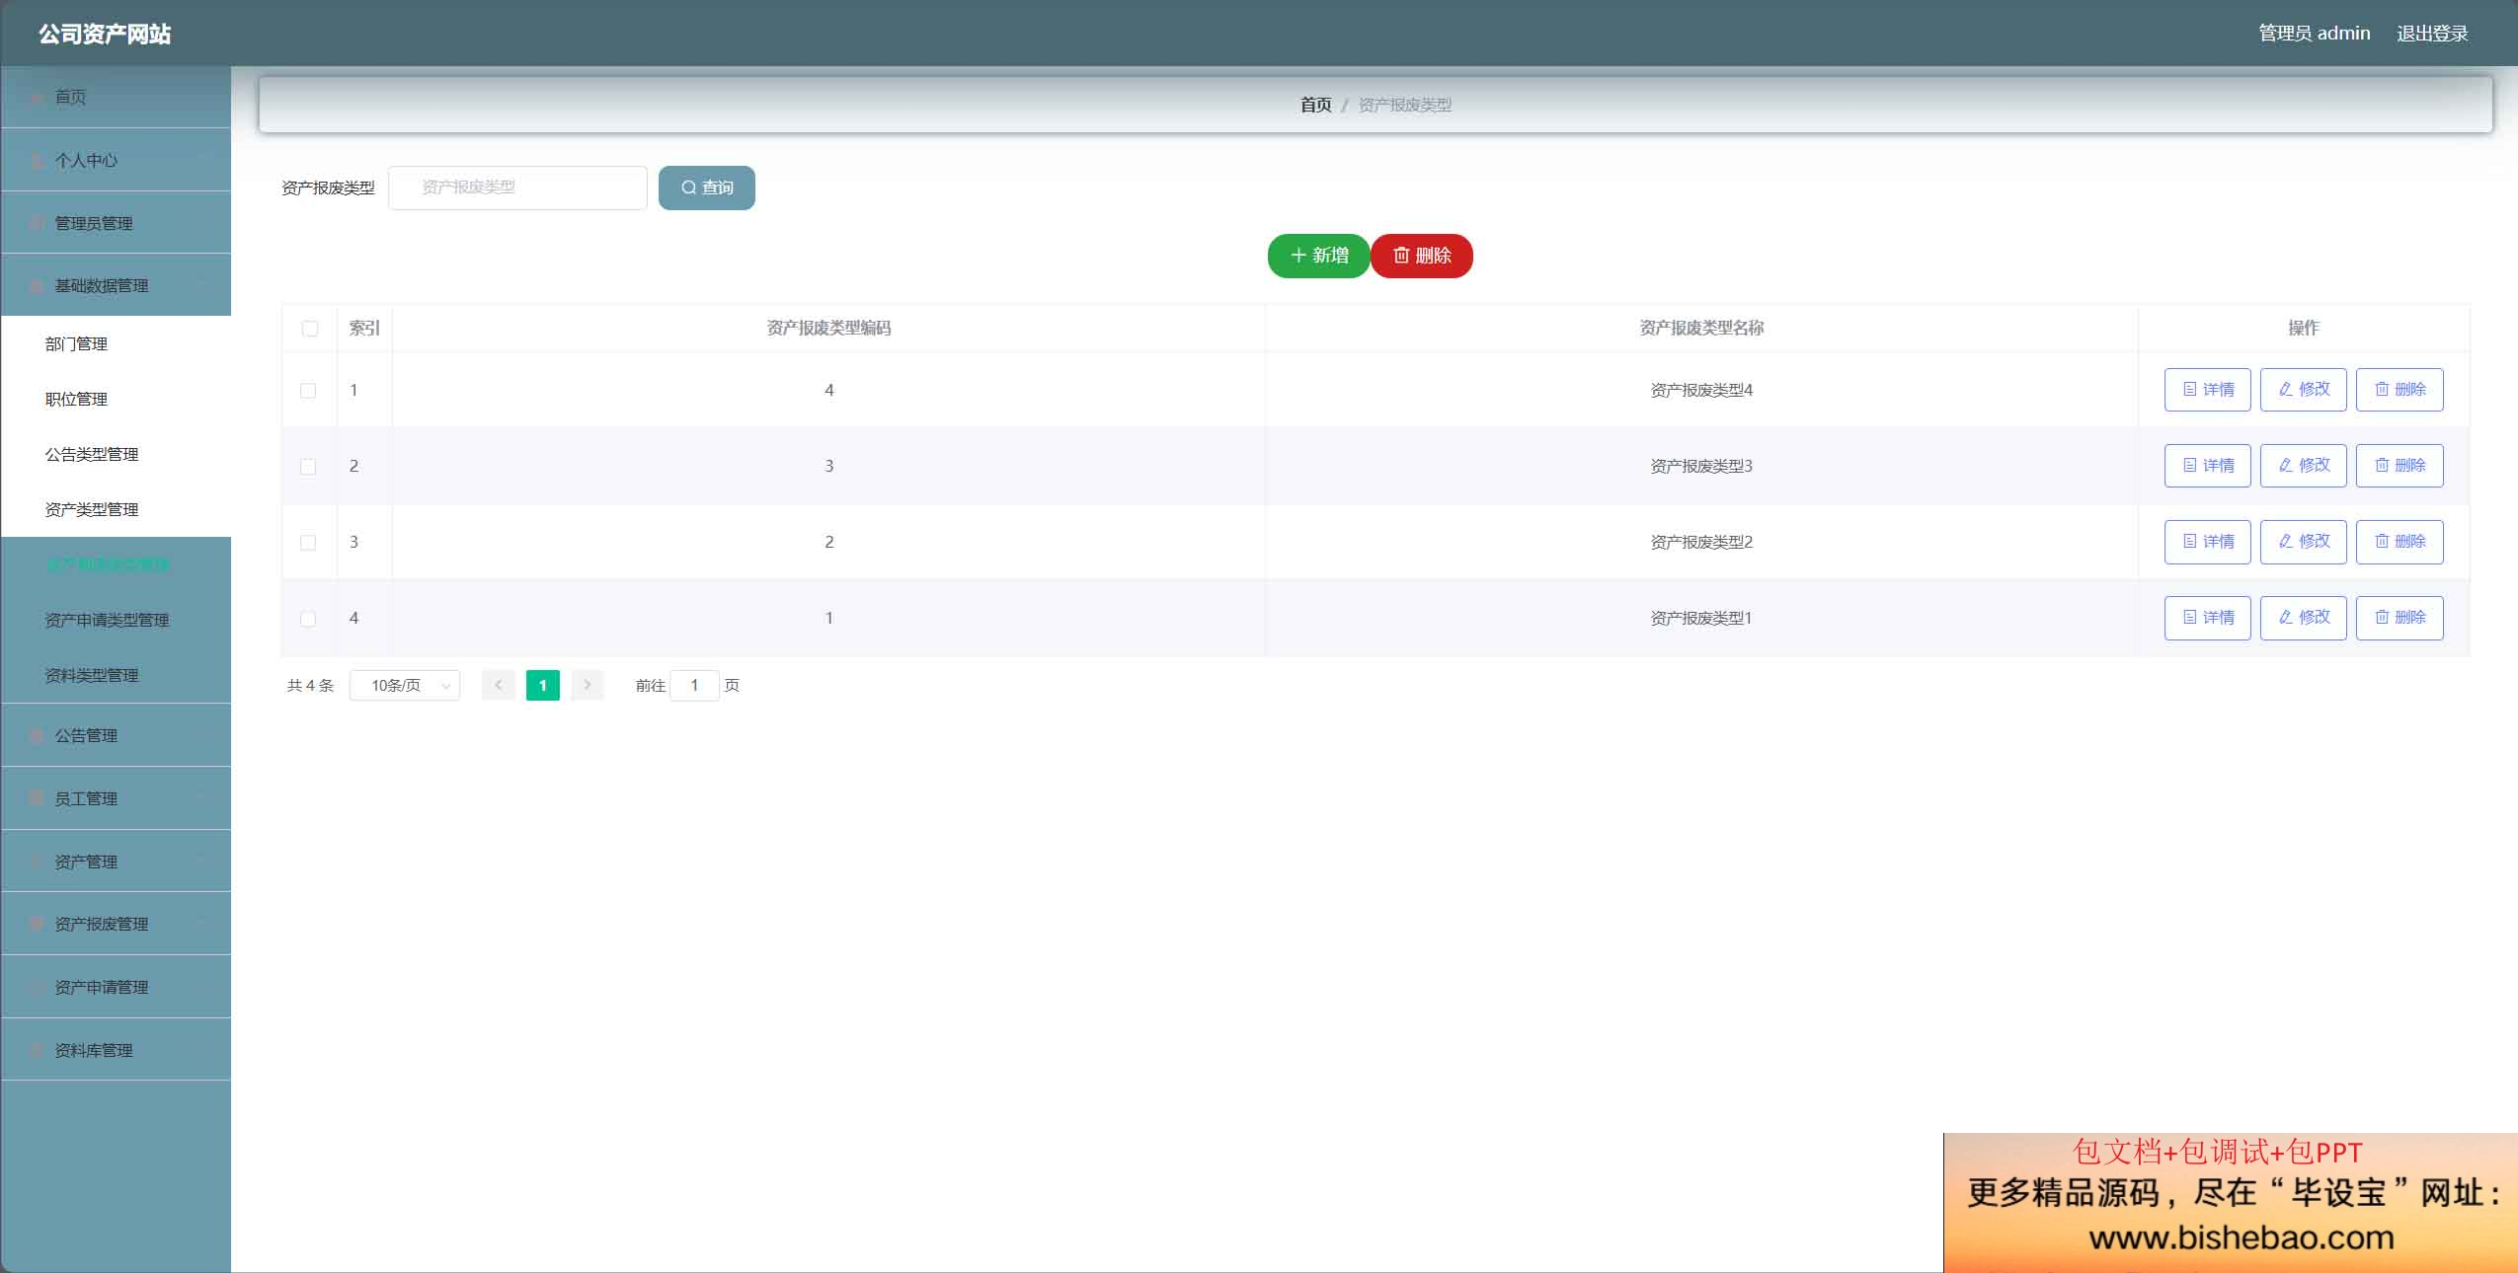Expand the 管理员管理 sidebar menu
The image size is (2518, 1273).
click(116, 223)
